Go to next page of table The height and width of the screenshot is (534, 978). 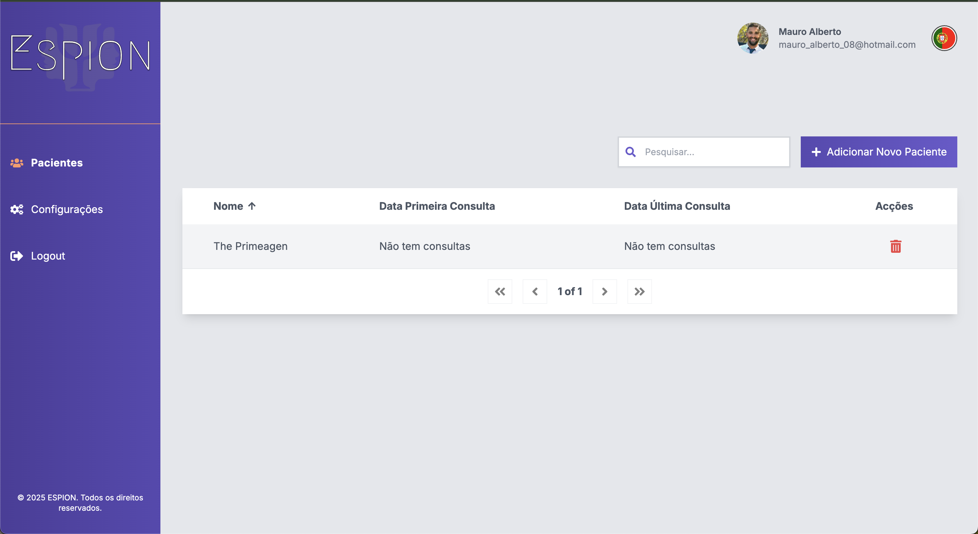point(604,292)
